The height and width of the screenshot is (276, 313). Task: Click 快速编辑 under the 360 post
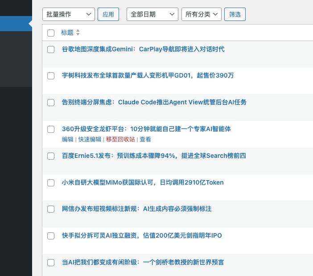tap(90, 139)
